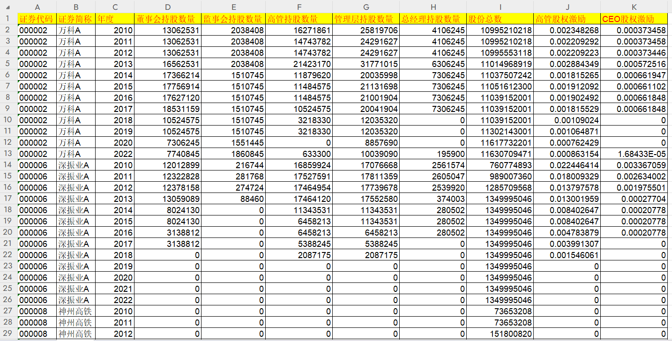
Task: Select cell with value 11051612300
Action: coord(500,86)
